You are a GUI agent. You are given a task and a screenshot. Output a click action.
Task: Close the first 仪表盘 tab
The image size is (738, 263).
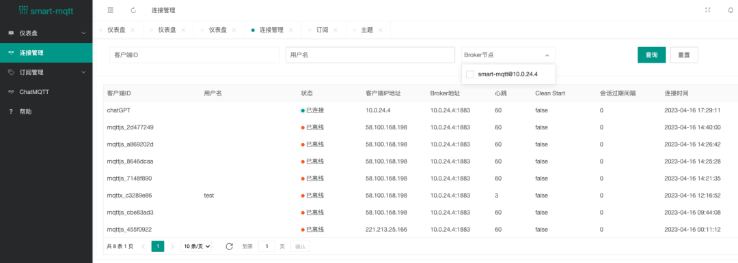(133, 29)
